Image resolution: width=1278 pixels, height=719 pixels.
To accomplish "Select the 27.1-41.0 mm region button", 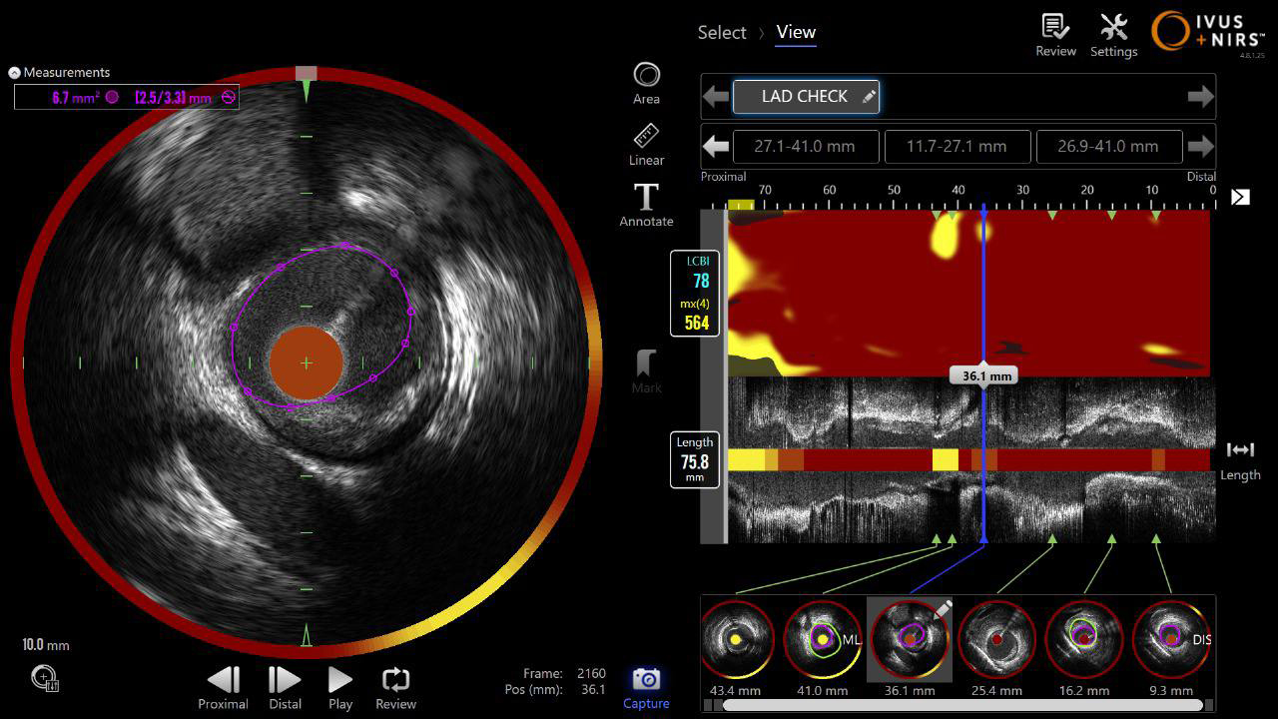I will [805, 147].
